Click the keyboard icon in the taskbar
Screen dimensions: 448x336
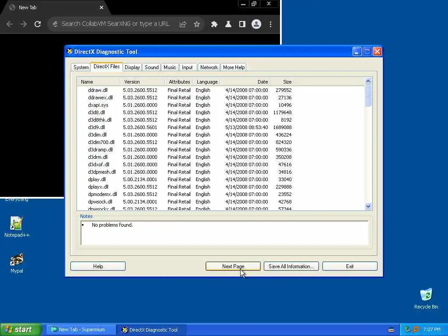(391, 330)
